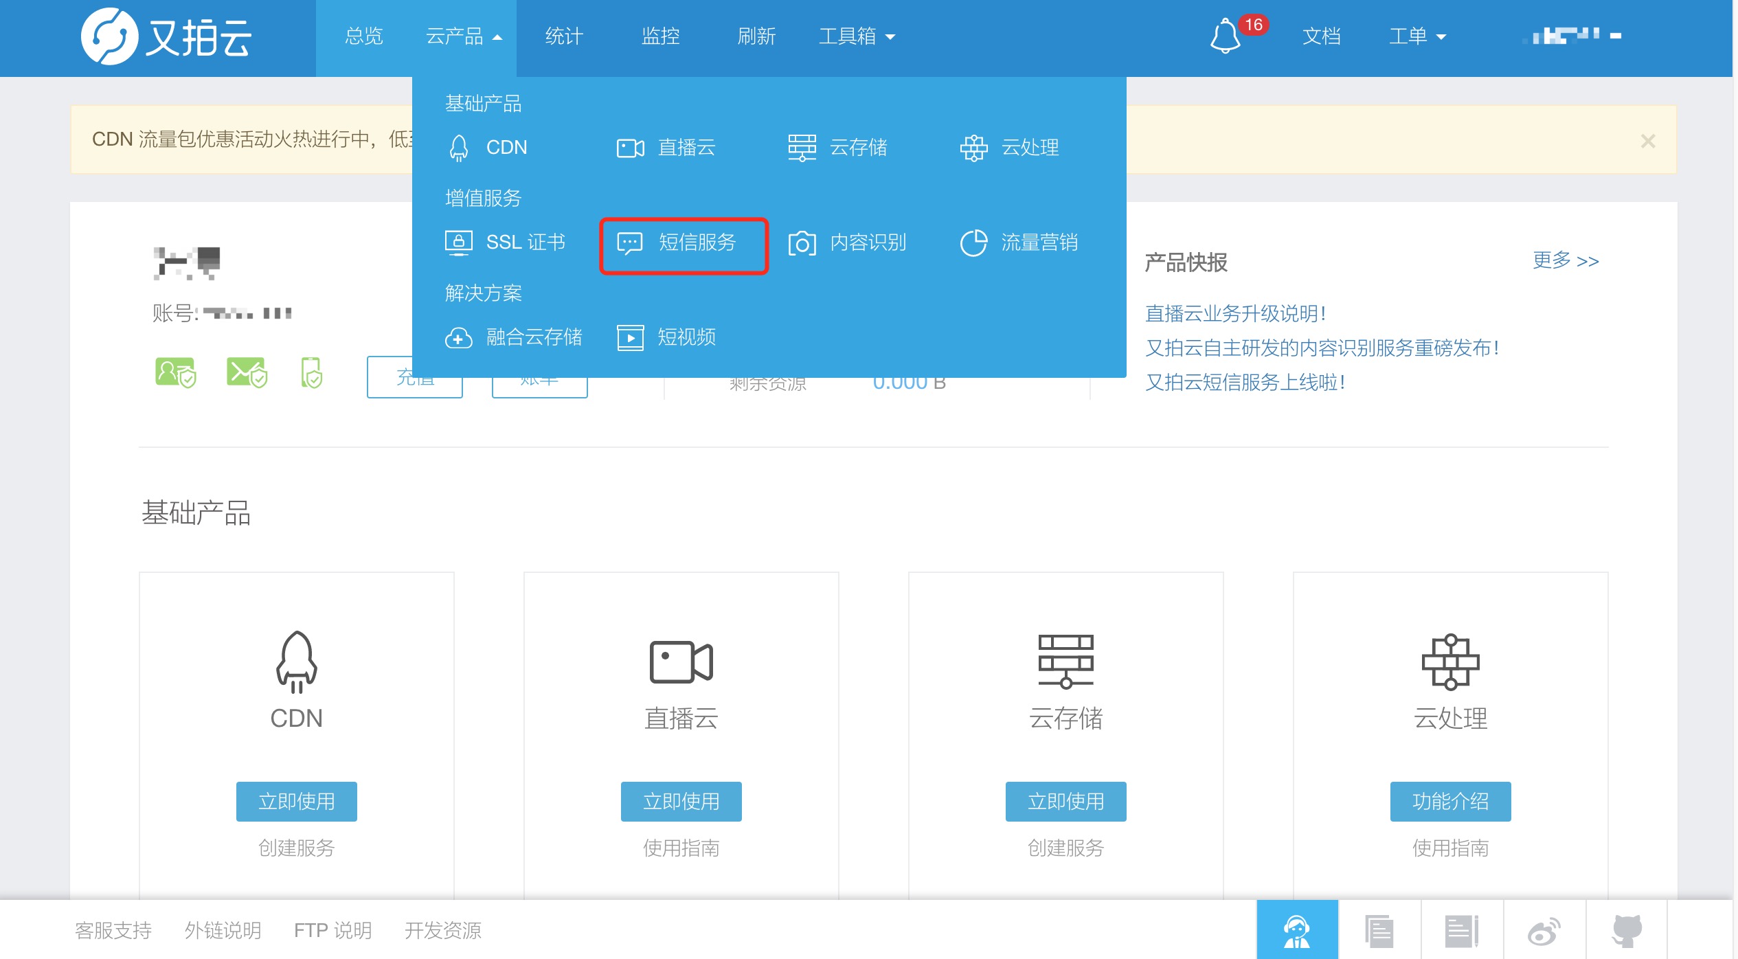Image resolution: width=1738 pixels, height=959 pixels.
Task: Go to the 总览 tab
Action: pyautogui.click(x=363, y=36)
